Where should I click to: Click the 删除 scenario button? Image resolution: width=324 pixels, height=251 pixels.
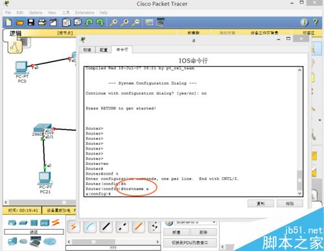[x=203, y=232]
